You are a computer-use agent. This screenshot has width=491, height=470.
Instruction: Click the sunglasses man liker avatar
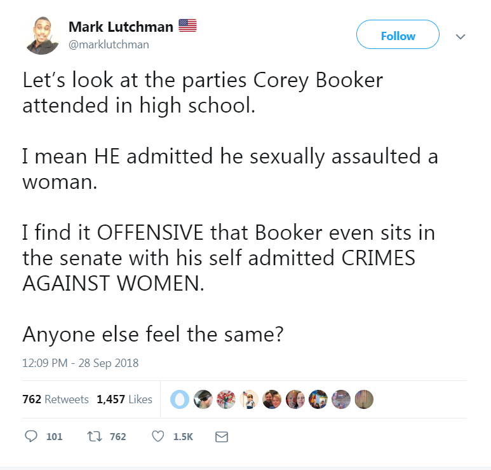click(x=203, y=399)
